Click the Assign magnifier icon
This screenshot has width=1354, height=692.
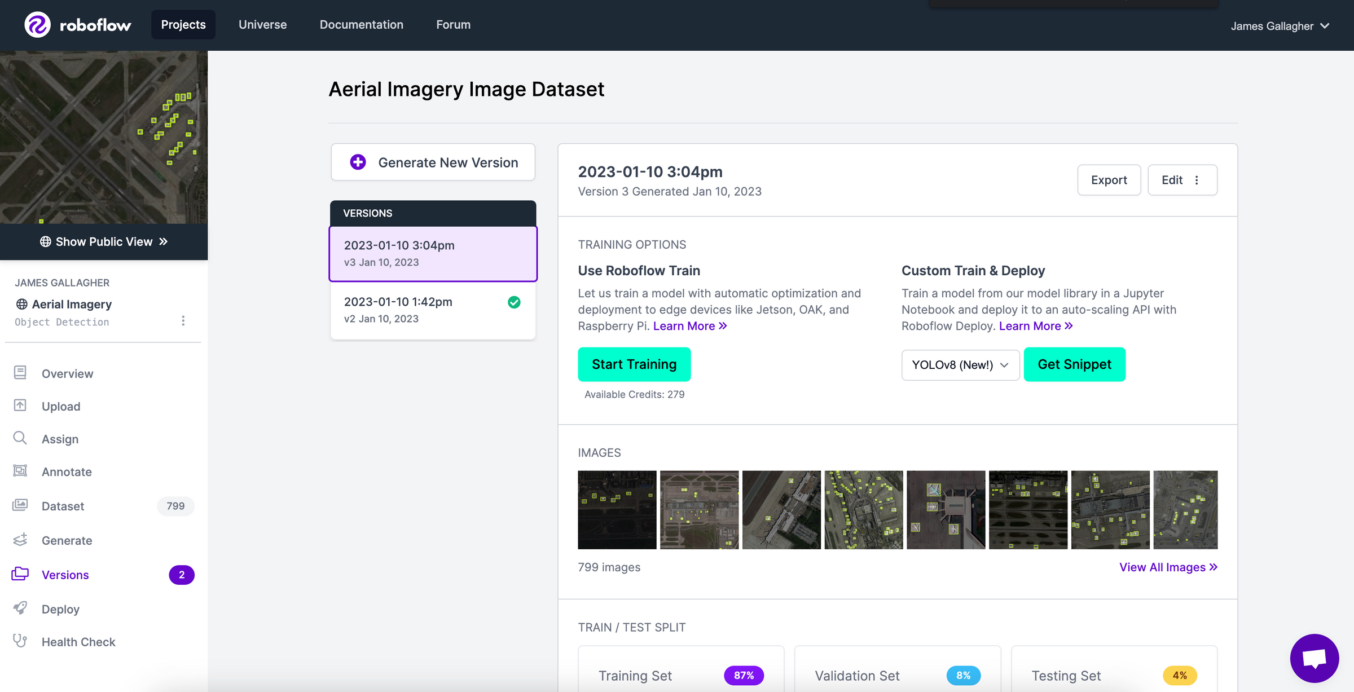[20, 438]
